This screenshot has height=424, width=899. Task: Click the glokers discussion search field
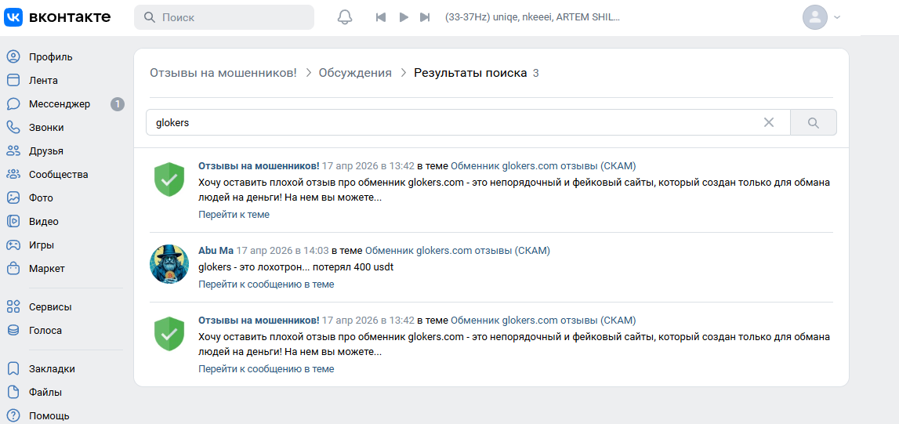tap(468, 122)
